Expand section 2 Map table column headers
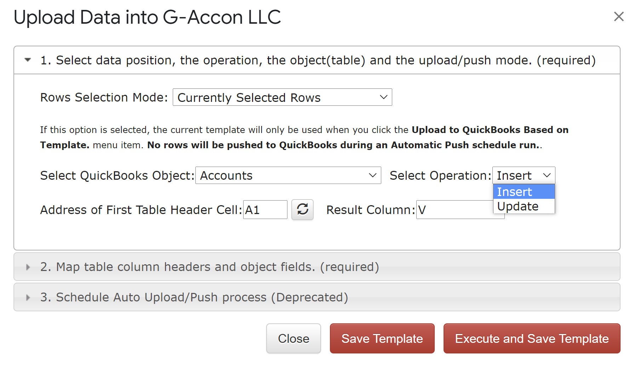The width and height of the screenshot is (634, 375). pos(317,267)
